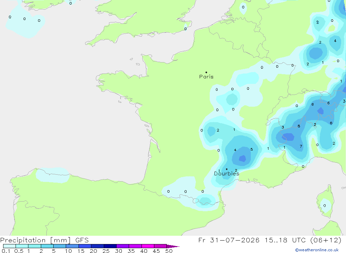Pick the 30–35 mm legend swatch
The height and width of the screenshot is (253, 346).
123,246
